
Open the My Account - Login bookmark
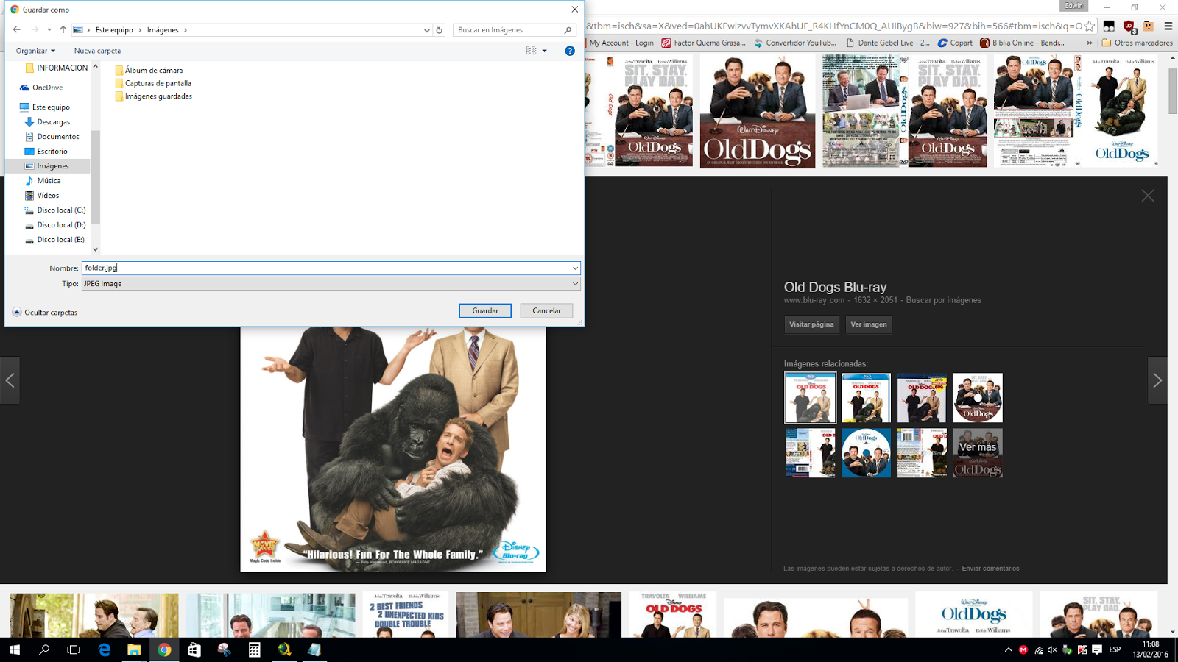tap(620, 43)
